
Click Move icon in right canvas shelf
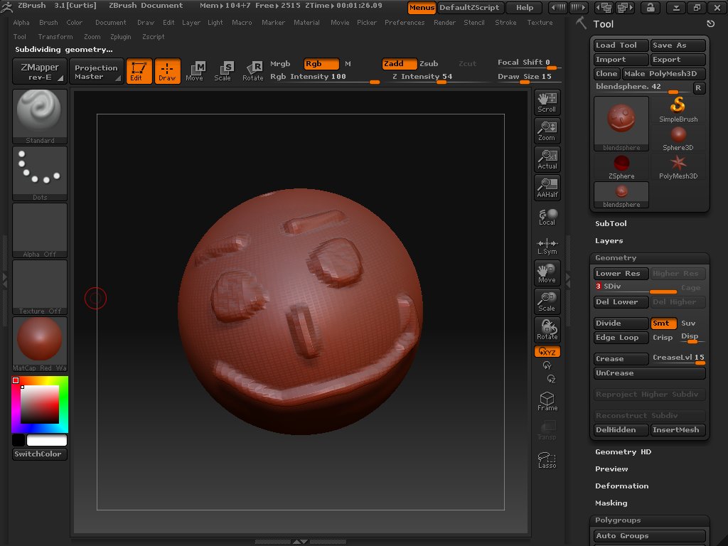click(x=547, y=273)
